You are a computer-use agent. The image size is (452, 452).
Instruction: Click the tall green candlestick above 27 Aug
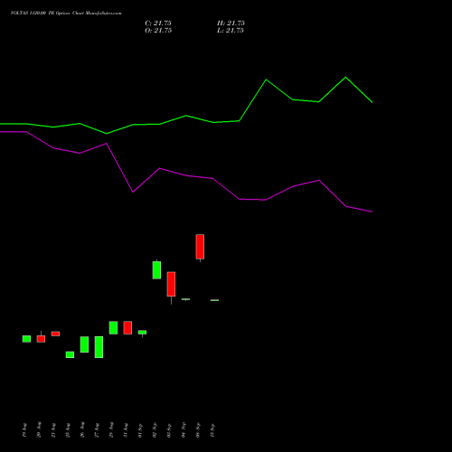pos(99,347)
